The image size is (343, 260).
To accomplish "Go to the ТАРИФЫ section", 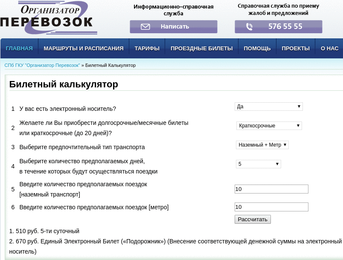I will 147,49.
